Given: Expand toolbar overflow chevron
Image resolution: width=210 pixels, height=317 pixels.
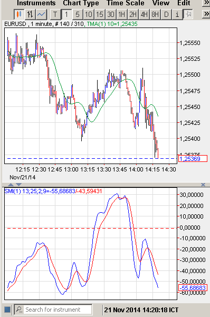Looking at the screenshot, I should pyautogui.click(x=206, y=14).
